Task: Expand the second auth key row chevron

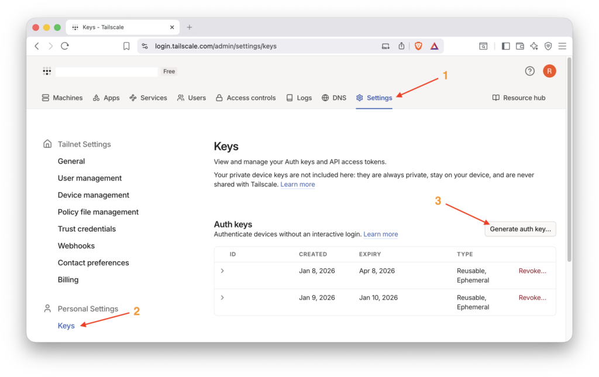Action: [x=222, y=298]
